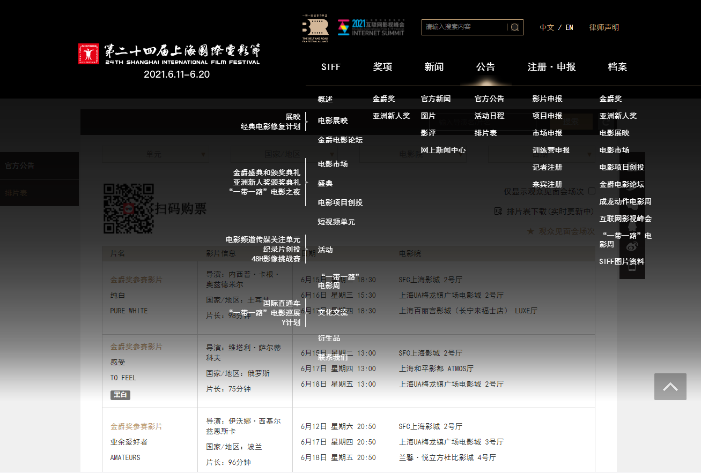
Task: Focus the 请输入搜索内容 search field
Action: [464, 27]
